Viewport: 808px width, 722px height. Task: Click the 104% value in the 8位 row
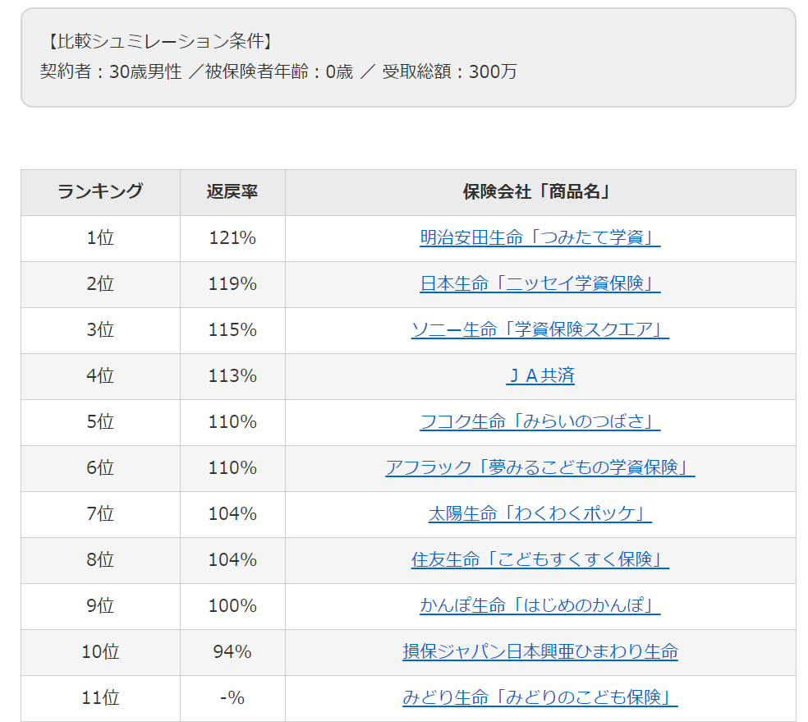coord(232,559)
